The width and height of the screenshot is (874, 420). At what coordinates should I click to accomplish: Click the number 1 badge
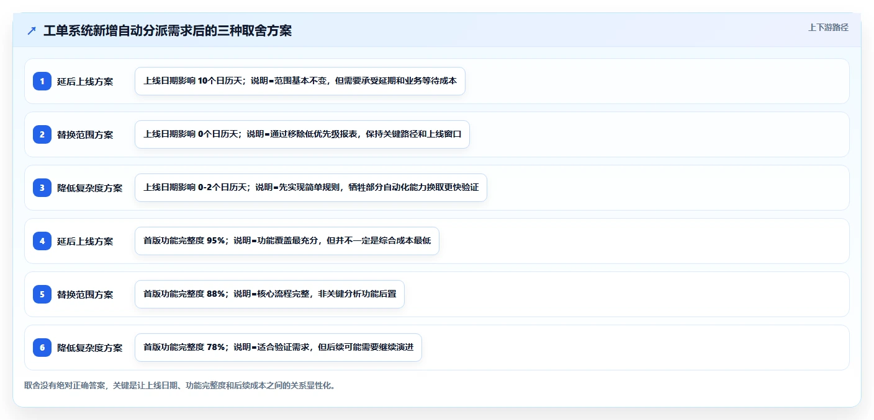point(42,81)
